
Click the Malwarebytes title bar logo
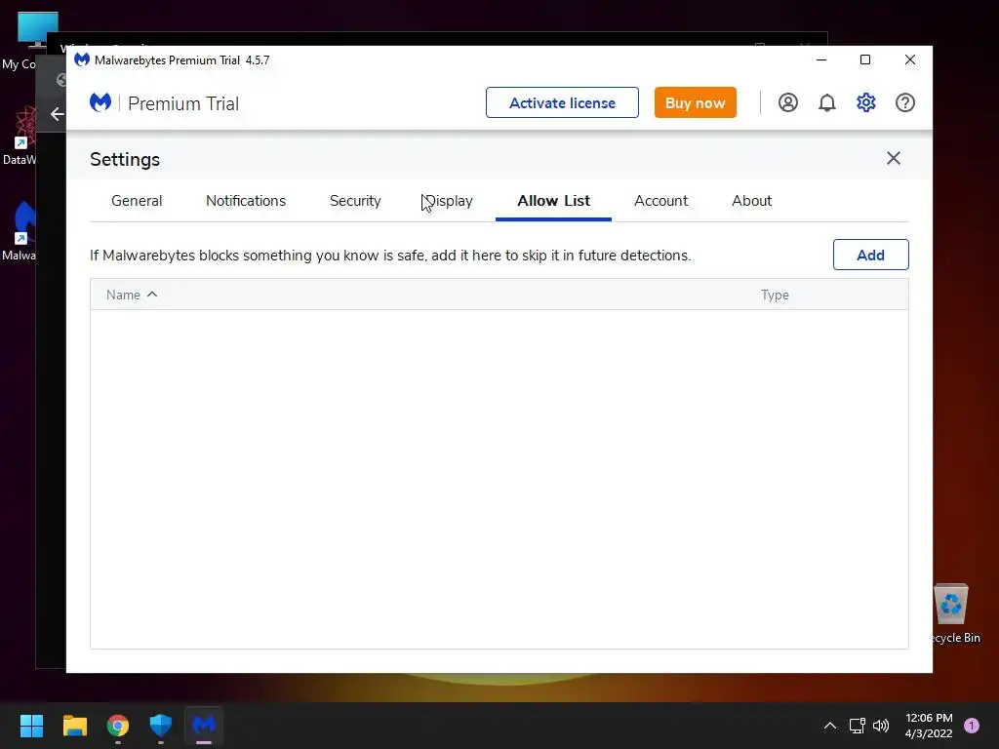click(82, 59)
